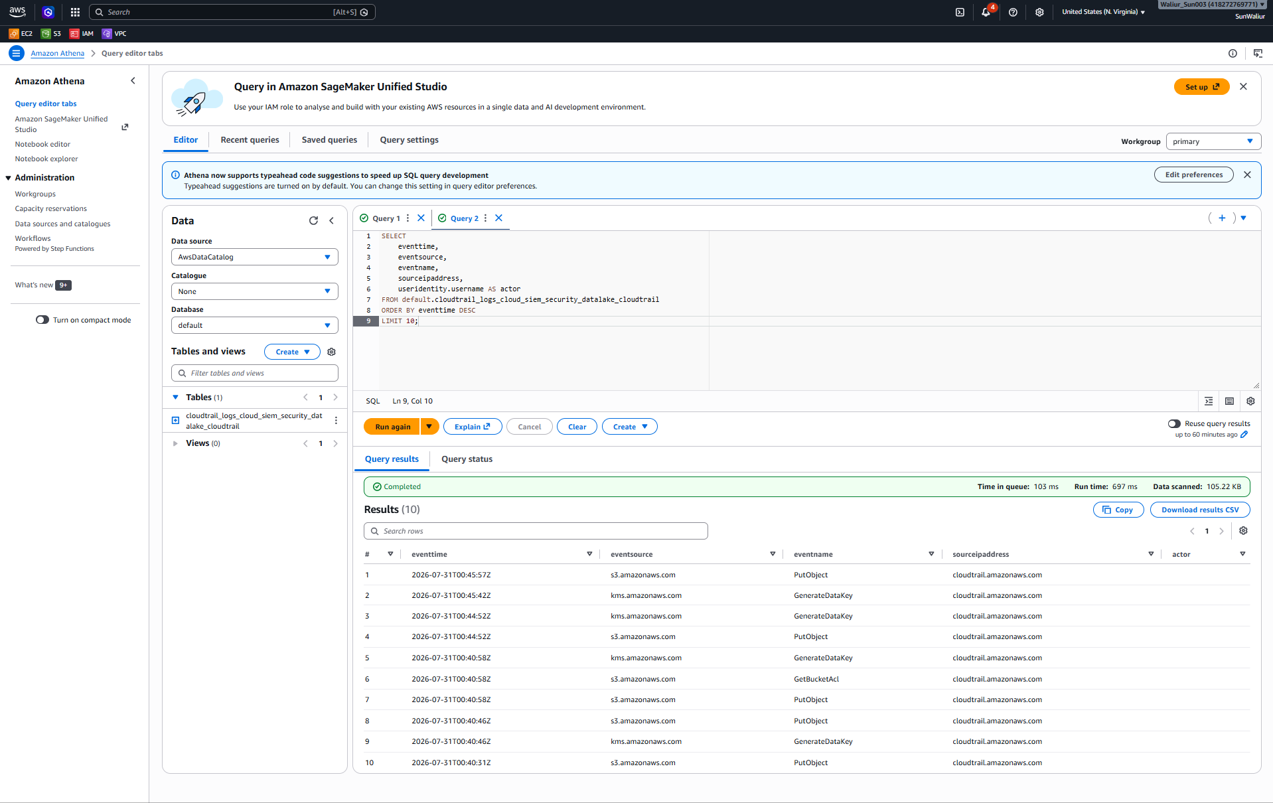
Task: Open the AWS home logo
Action: (17, 12)
